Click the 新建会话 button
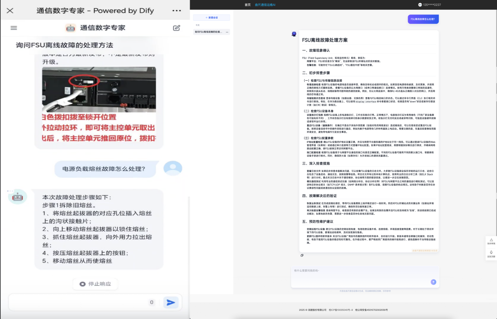This screenshot has width=497, height=319. point(212,18)
